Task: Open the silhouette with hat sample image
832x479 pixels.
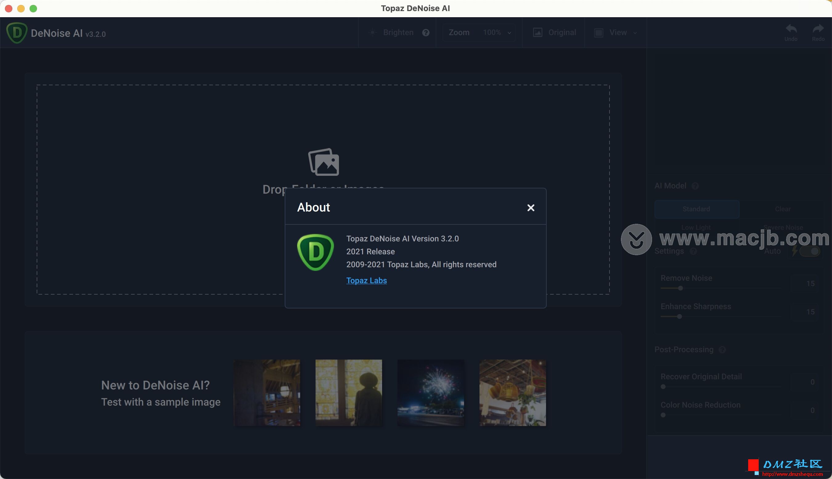Action: pyautogui.click(x=349, y=392)
